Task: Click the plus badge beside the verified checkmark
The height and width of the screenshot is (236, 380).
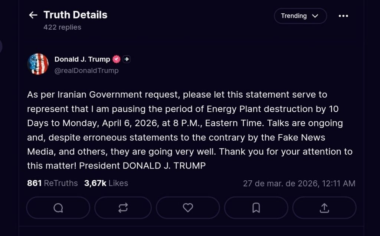Action: (x=127, y=59)
